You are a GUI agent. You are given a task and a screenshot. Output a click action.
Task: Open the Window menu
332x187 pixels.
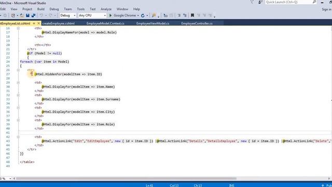[122, 9]
